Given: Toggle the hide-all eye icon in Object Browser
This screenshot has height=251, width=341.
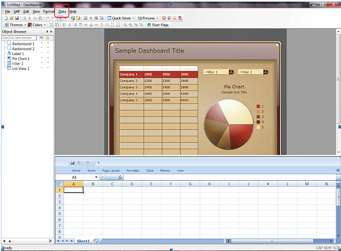Looking at the screenshot, I should (41, 37).
